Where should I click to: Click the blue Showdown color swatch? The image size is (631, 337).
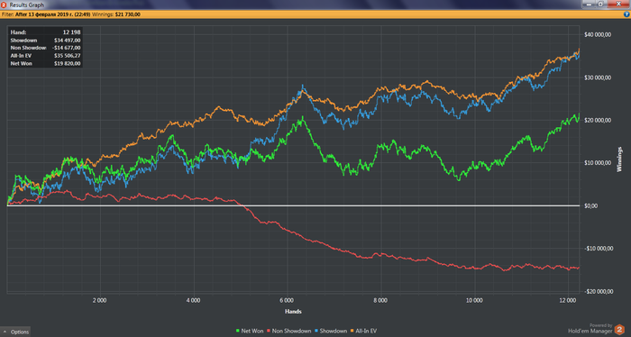pyautogui.click(x=316, y=331)
